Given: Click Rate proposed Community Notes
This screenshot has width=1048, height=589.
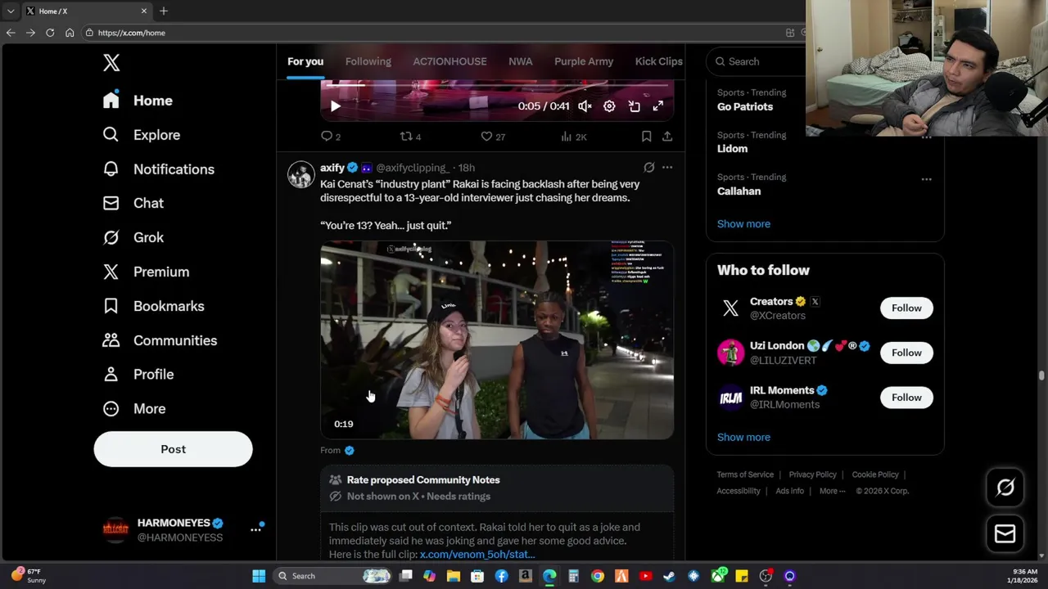Looking at the screenshot, I should click(x=423, y=480).
